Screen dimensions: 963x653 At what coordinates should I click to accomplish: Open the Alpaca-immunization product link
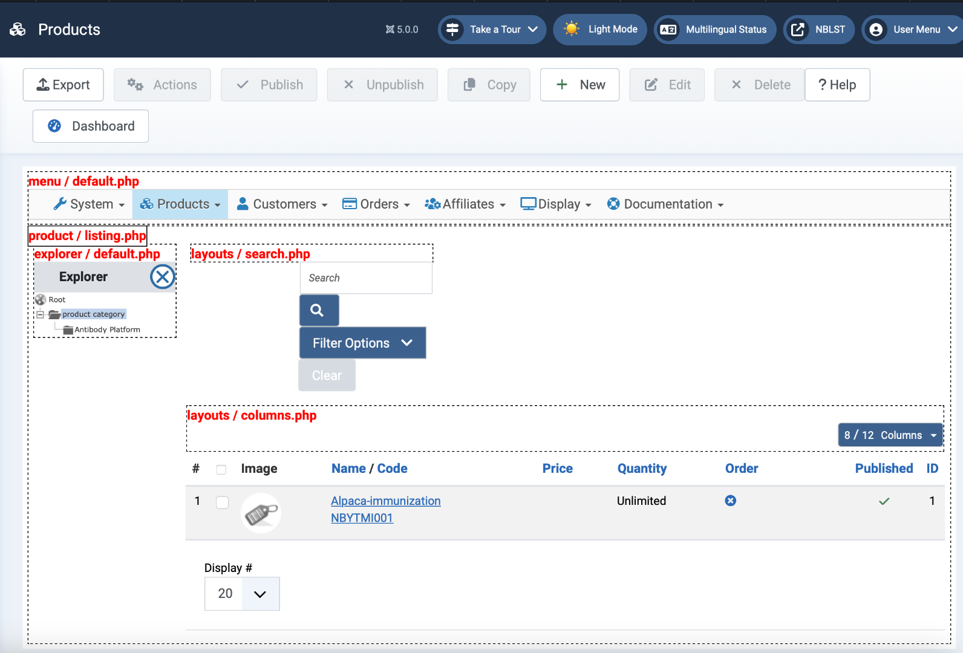pos(385,501)
